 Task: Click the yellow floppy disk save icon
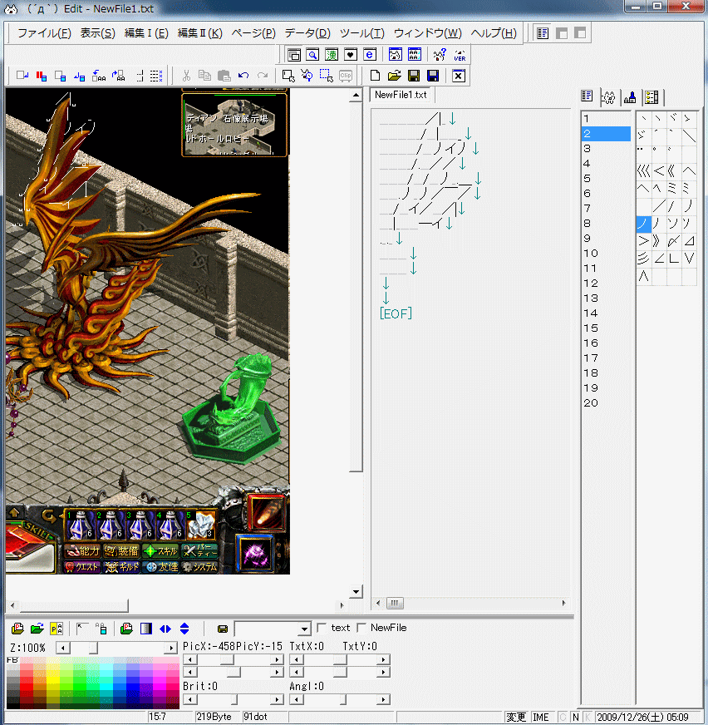pos(414,76)
